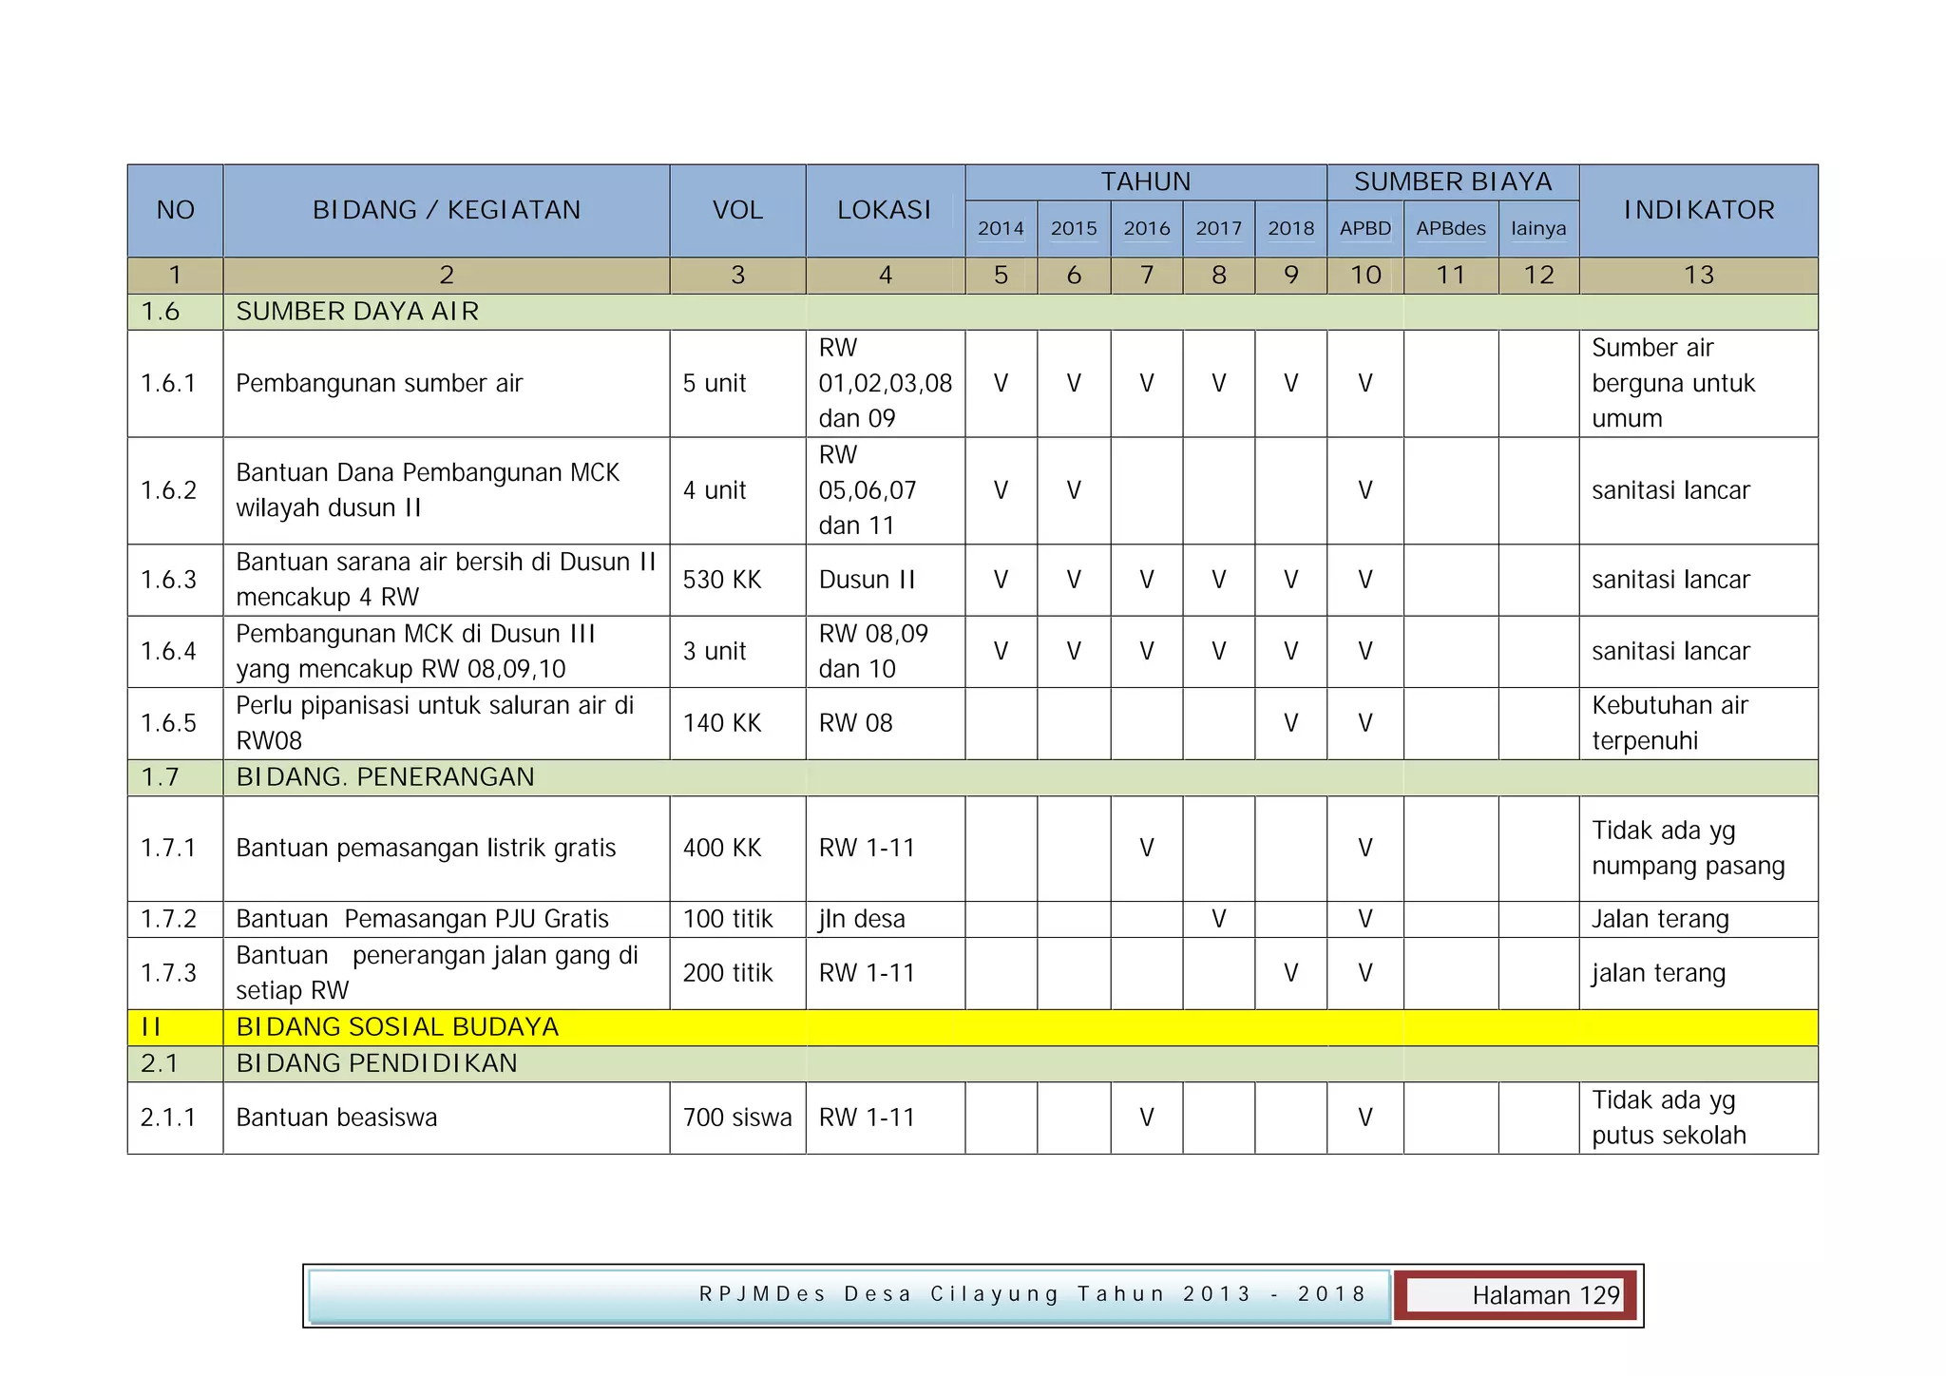
Task: Click the RPJMDes Desa Cilayung footer text
Action: point(1032,1294)
